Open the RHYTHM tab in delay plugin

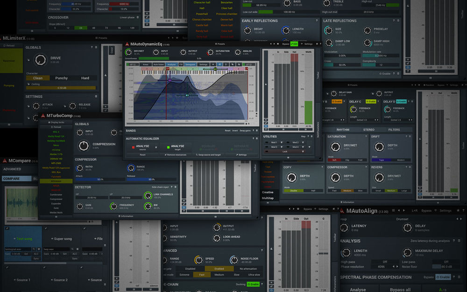(x=343, y=129)
